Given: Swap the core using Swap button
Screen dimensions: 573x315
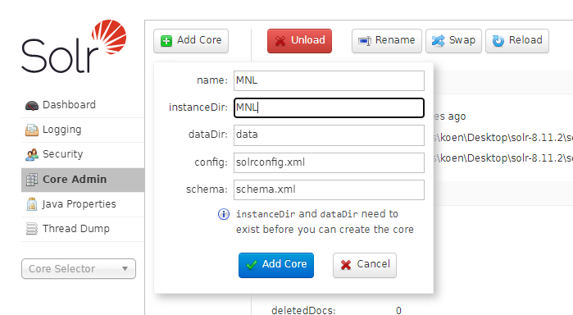Looking at the screenshot, I should pyautogui.click(x=453, y=41).
